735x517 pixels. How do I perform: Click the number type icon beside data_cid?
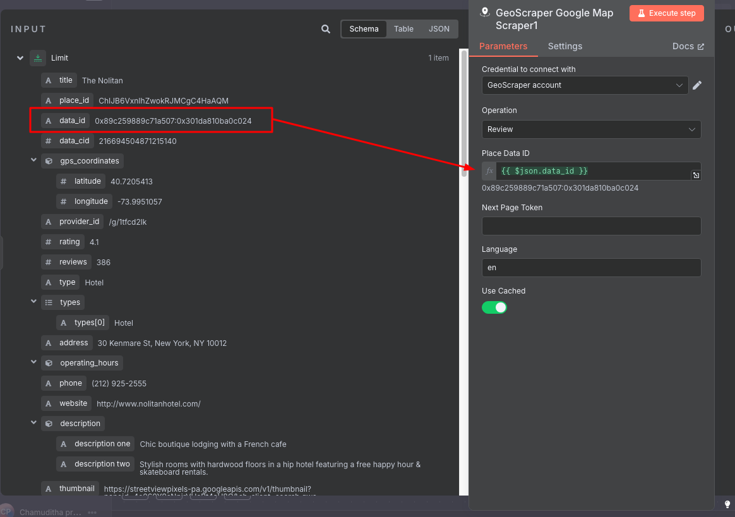coord(48,141)
